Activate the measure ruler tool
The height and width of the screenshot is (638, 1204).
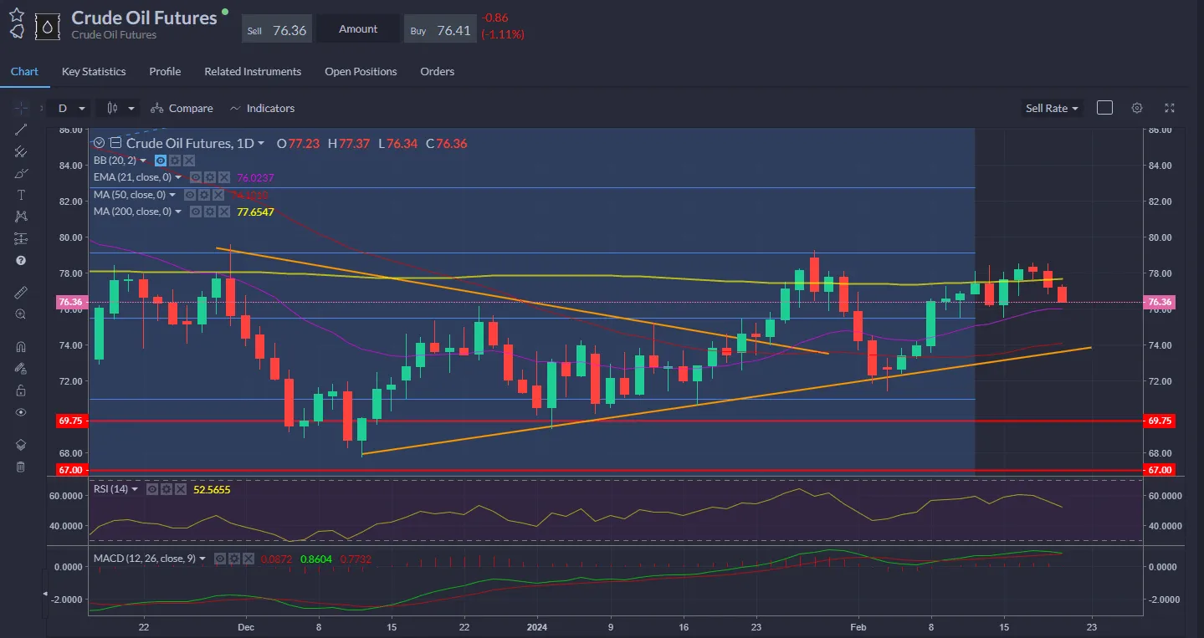click(x=21, y=292)
